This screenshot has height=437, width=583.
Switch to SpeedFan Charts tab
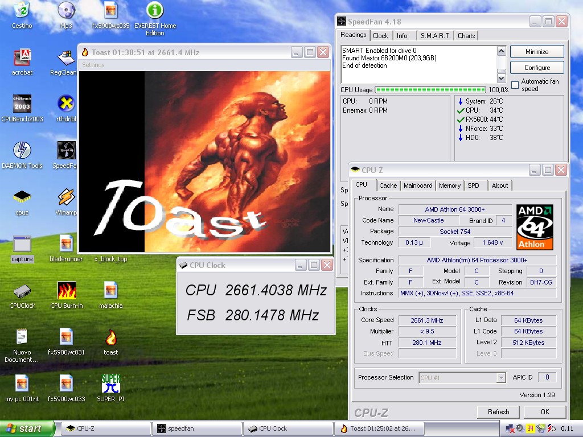pyautogui.click(x=466, y=36)
